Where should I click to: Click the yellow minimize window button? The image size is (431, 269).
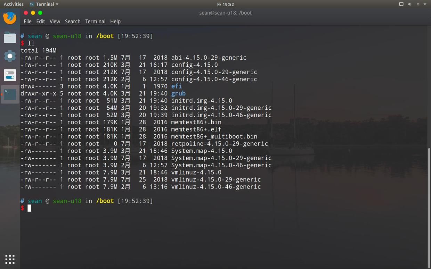[x=33, y=13]
